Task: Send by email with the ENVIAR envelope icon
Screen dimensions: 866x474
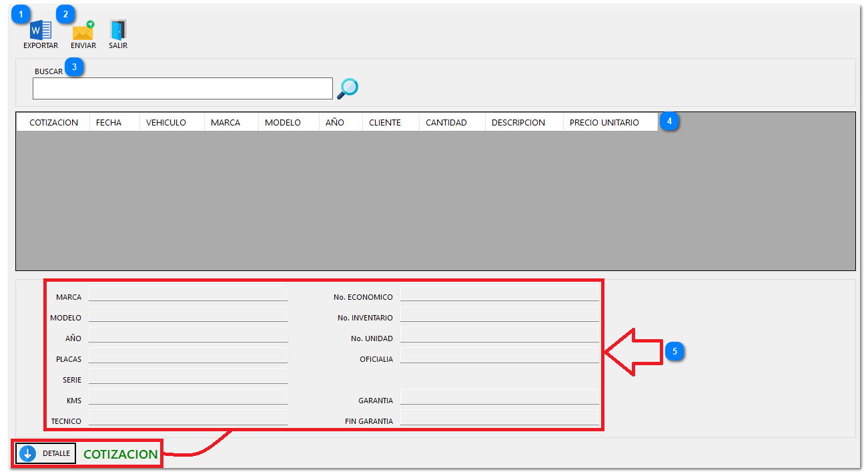Action: tap(83, 31)
